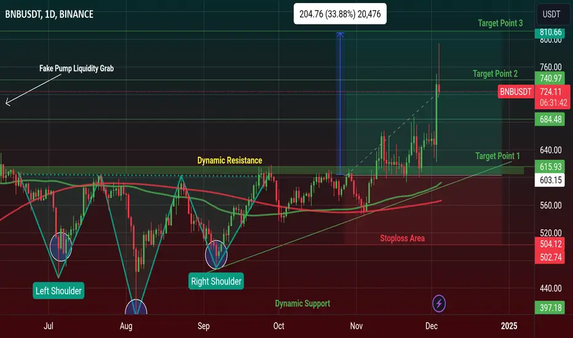Screen dimensions: 573x338
Task: Click the Oct label on time axis
Action: [279, 326]
